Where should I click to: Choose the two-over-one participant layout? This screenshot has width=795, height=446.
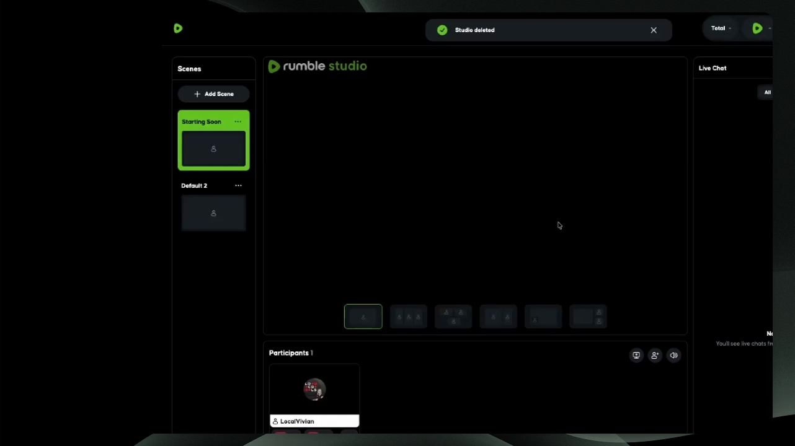tap(453, 317)
